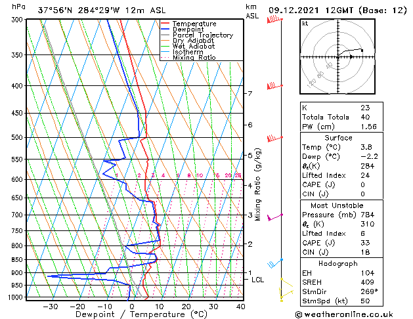Click the Totals Totals value 40
The width and height of the screenshot is (413, 319).
365,117
